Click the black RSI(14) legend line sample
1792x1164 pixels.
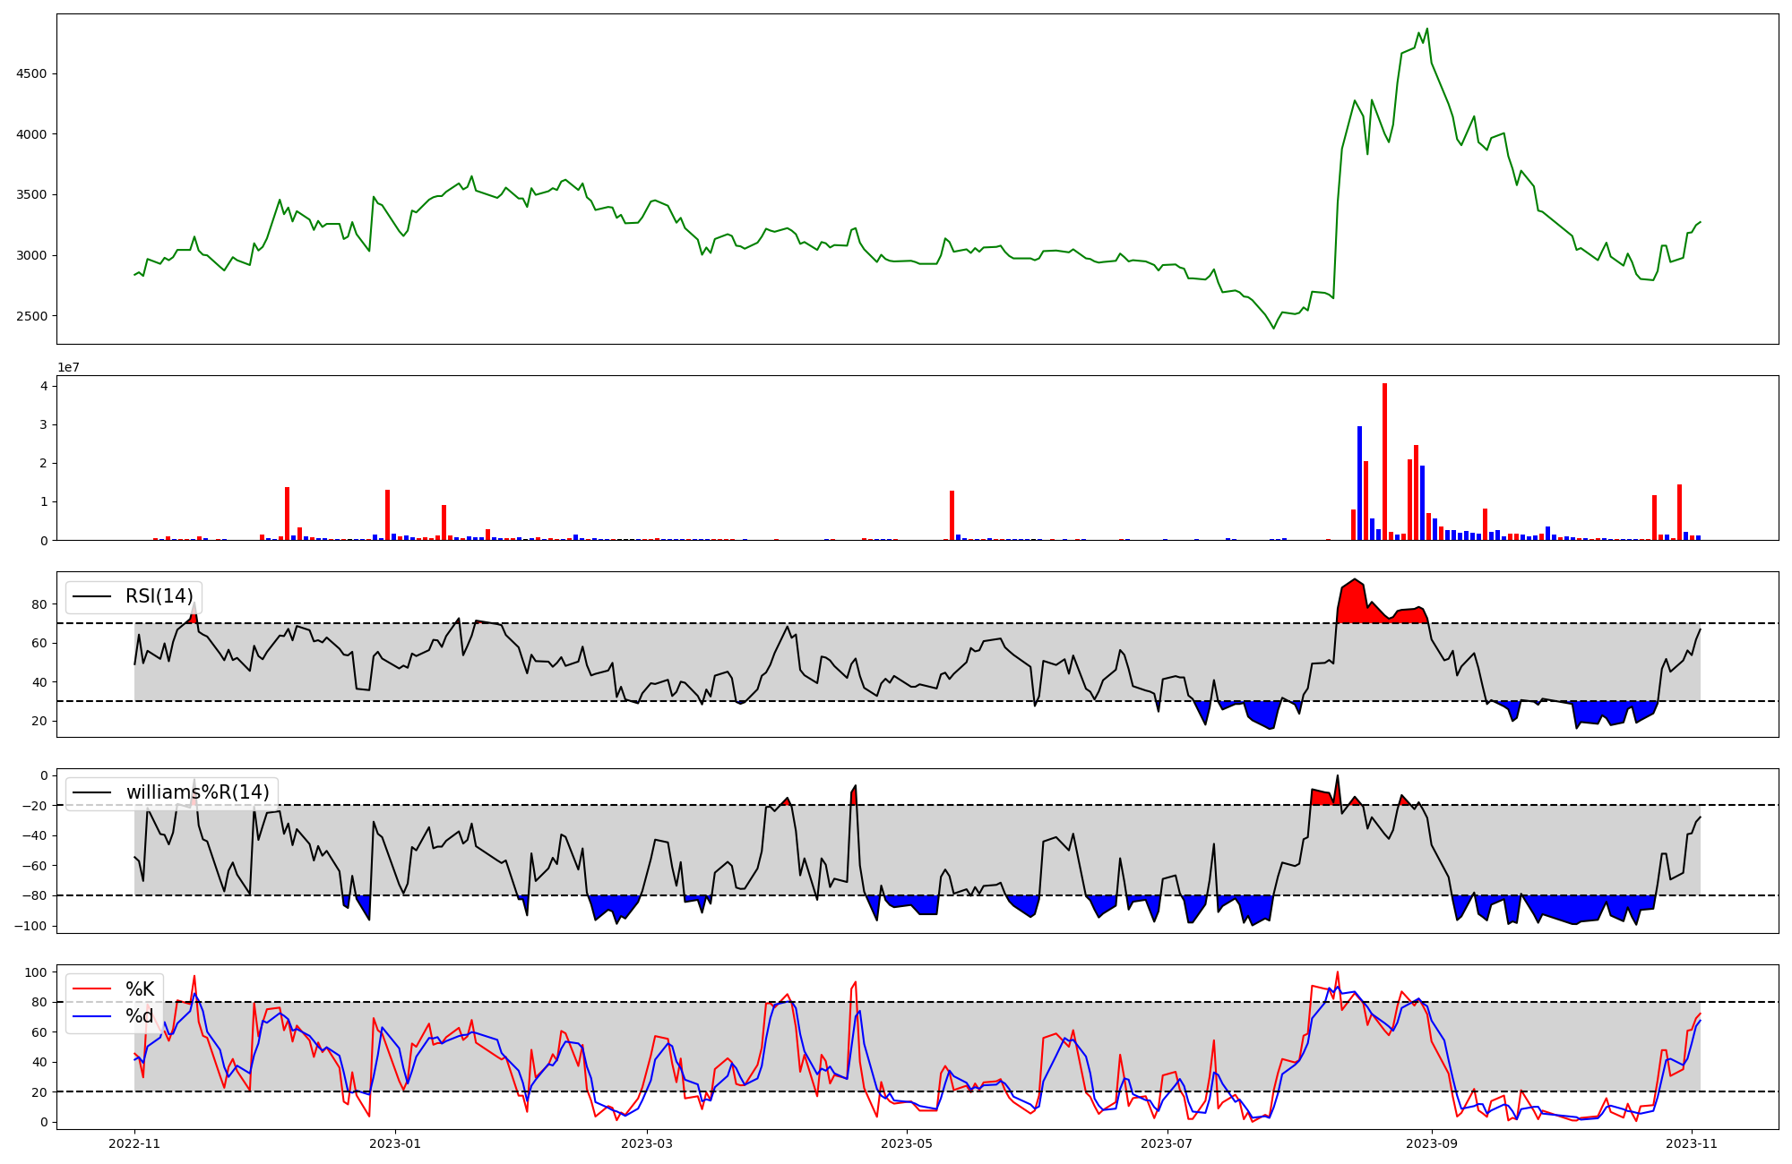[x=91, y=596]
